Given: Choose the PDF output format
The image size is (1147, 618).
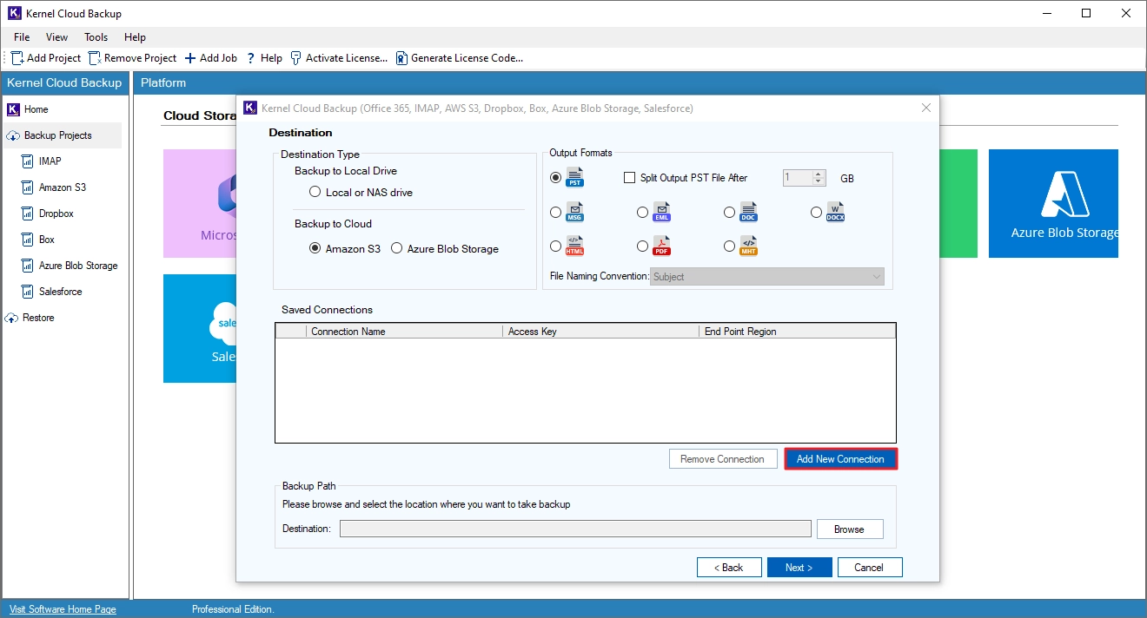Looking at the screenshot, I should coord(643,247).
